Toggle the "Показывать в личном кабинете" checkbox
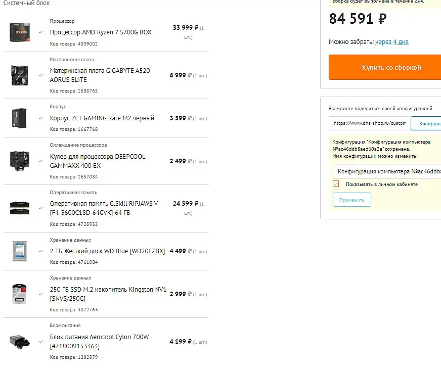Viewport: 441px width, 371px height. 336,184
